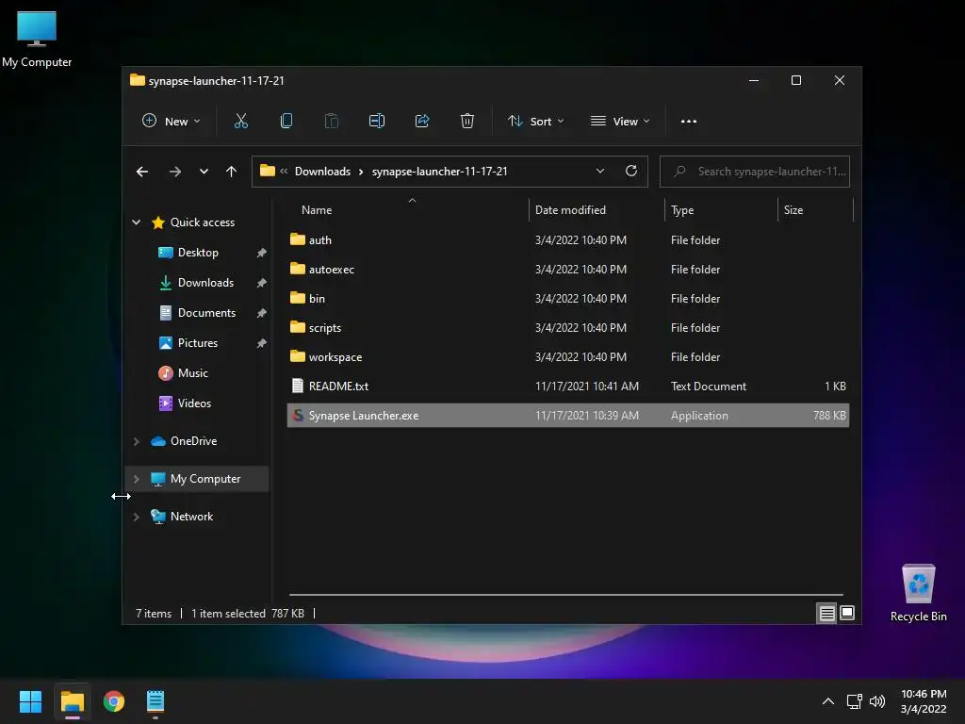The width and height of the screenshot is (965, 724).
Task: Click synapse-launcher-11-17-21 breadcrumb segment
Action: 439,172
